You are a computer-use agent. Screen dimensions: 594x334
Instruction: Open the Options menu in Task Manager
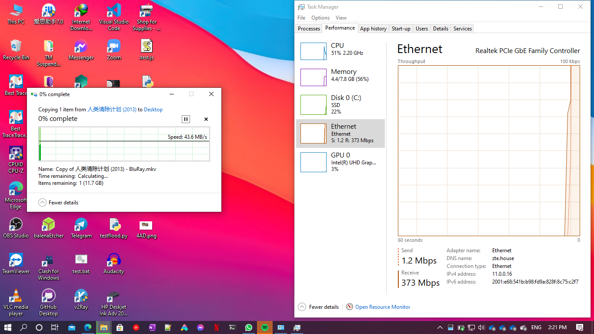click(320, 18)
